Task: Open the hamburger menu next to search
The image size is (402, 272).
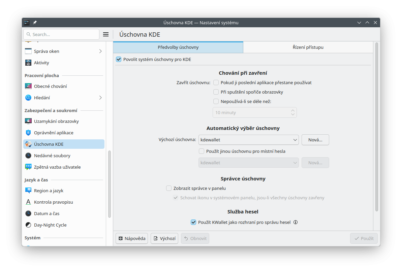Action: [x=105, y=34]
